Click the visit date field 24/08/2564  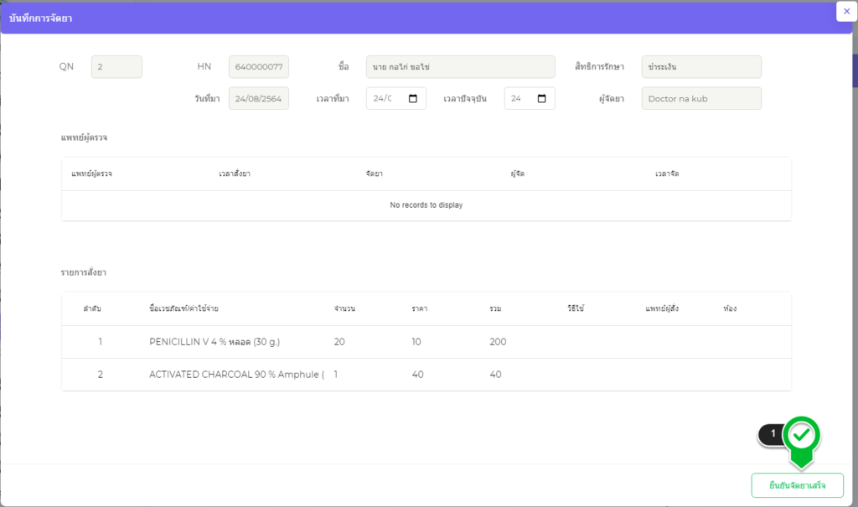click(258, 99)
